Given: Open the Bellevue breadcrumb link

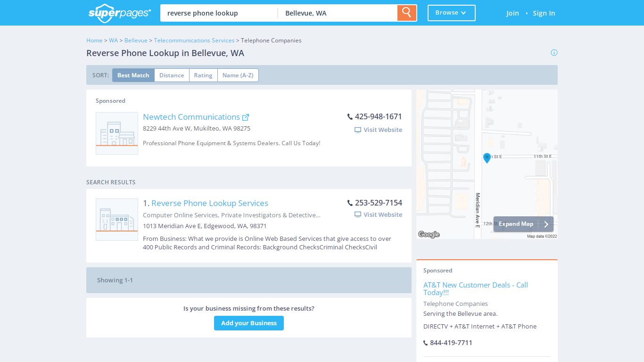Looking at the screenshot, I should 136,41.
